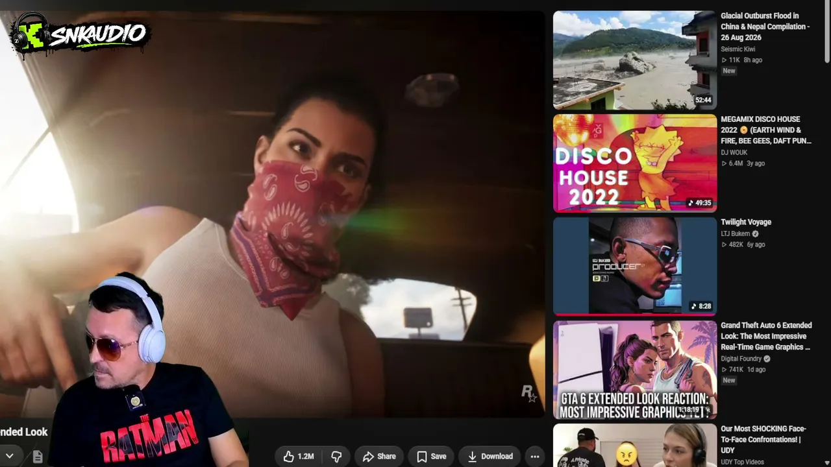Viewport: 831px width, 467px height.
Task: Open the Twilight Voyage producer thumbnail
Action: [x=635, y=266]
